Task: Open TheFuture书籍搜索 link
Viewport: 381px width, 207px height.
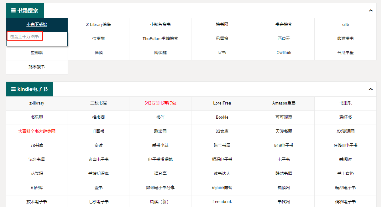Action: click(x=160, y=39)
